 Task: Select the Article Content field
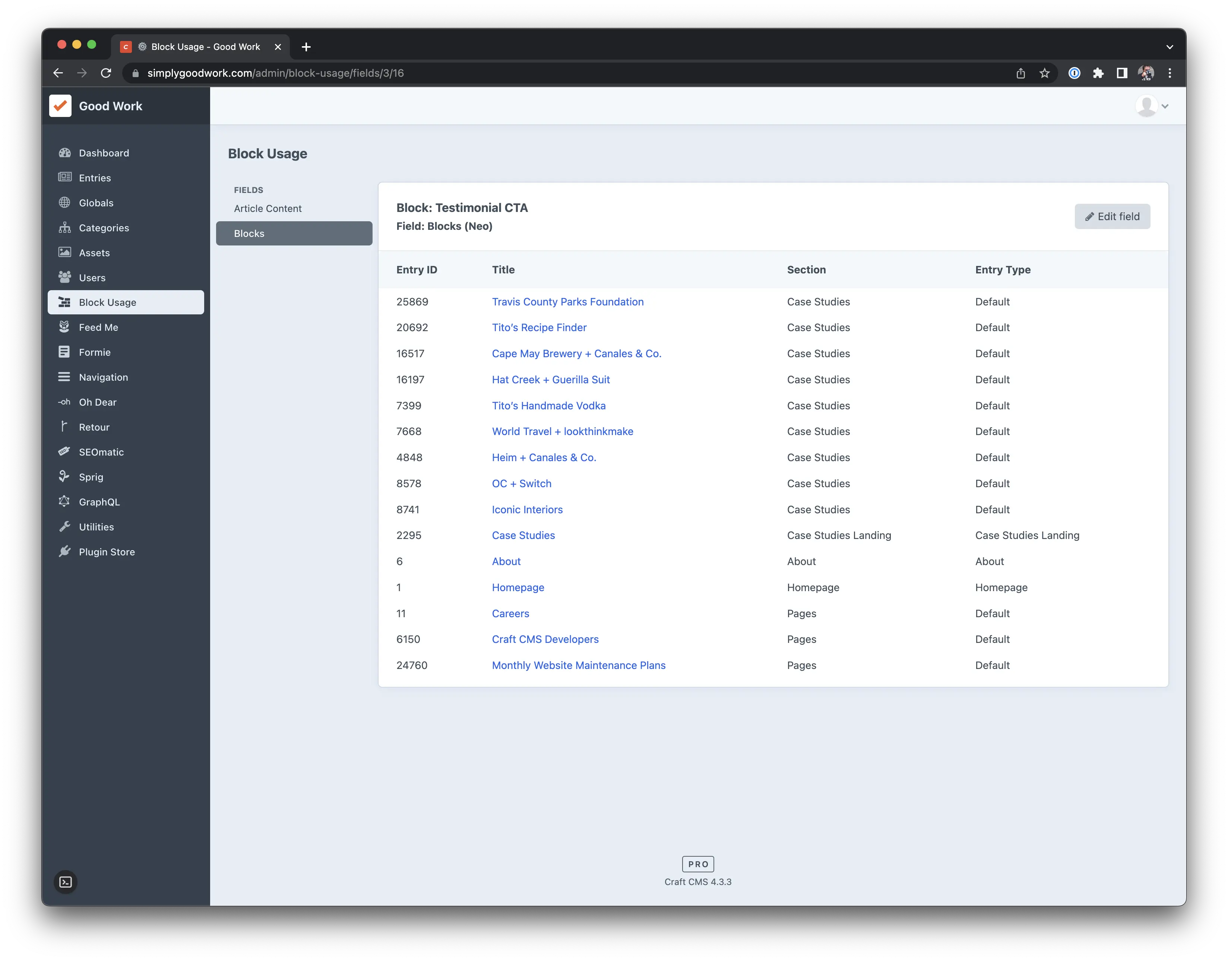[268, 209]
